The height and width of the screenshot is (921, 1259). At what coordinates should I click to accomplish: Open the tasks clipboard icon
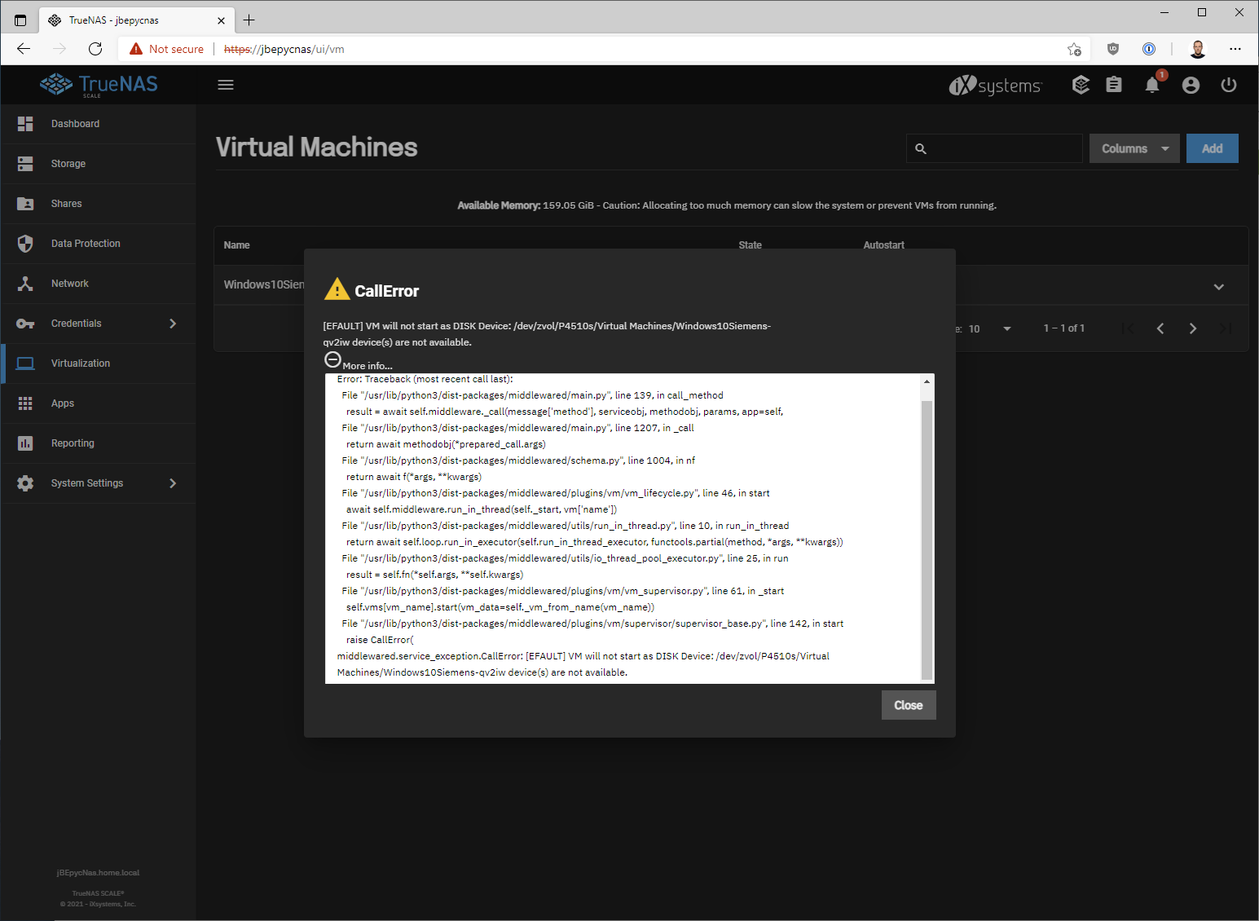[x=1114, y=85]
